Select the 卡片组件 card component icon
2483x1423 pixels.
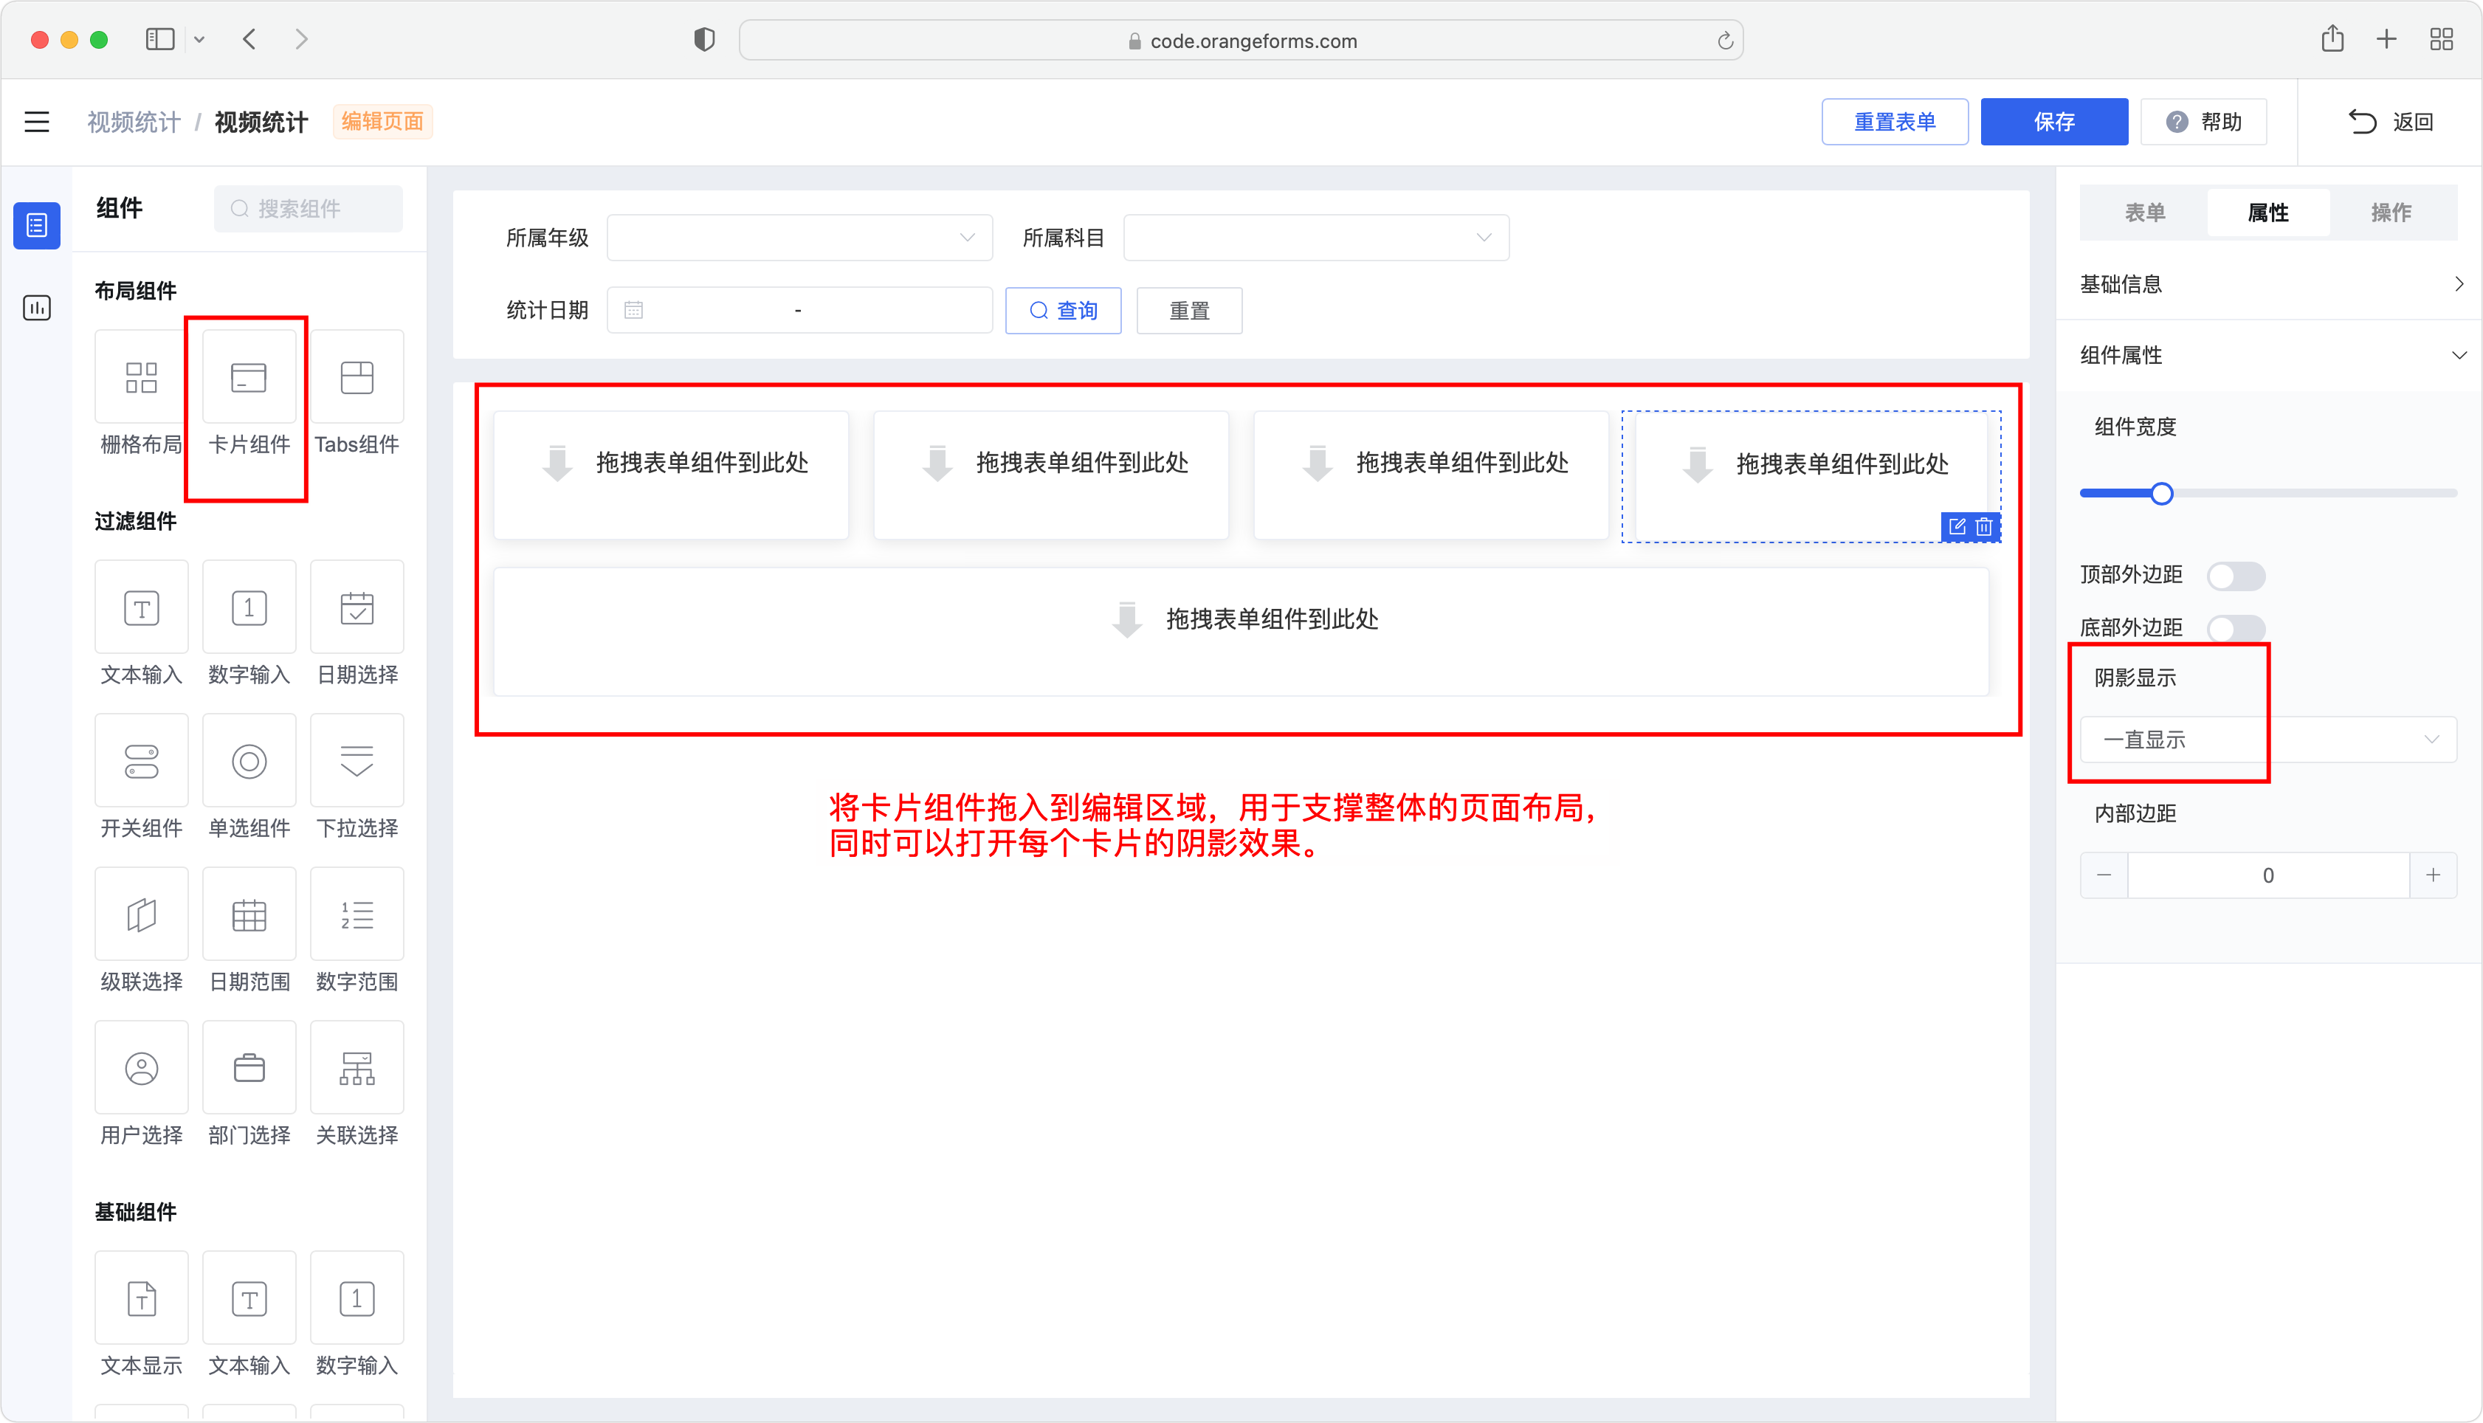[248, 377]
